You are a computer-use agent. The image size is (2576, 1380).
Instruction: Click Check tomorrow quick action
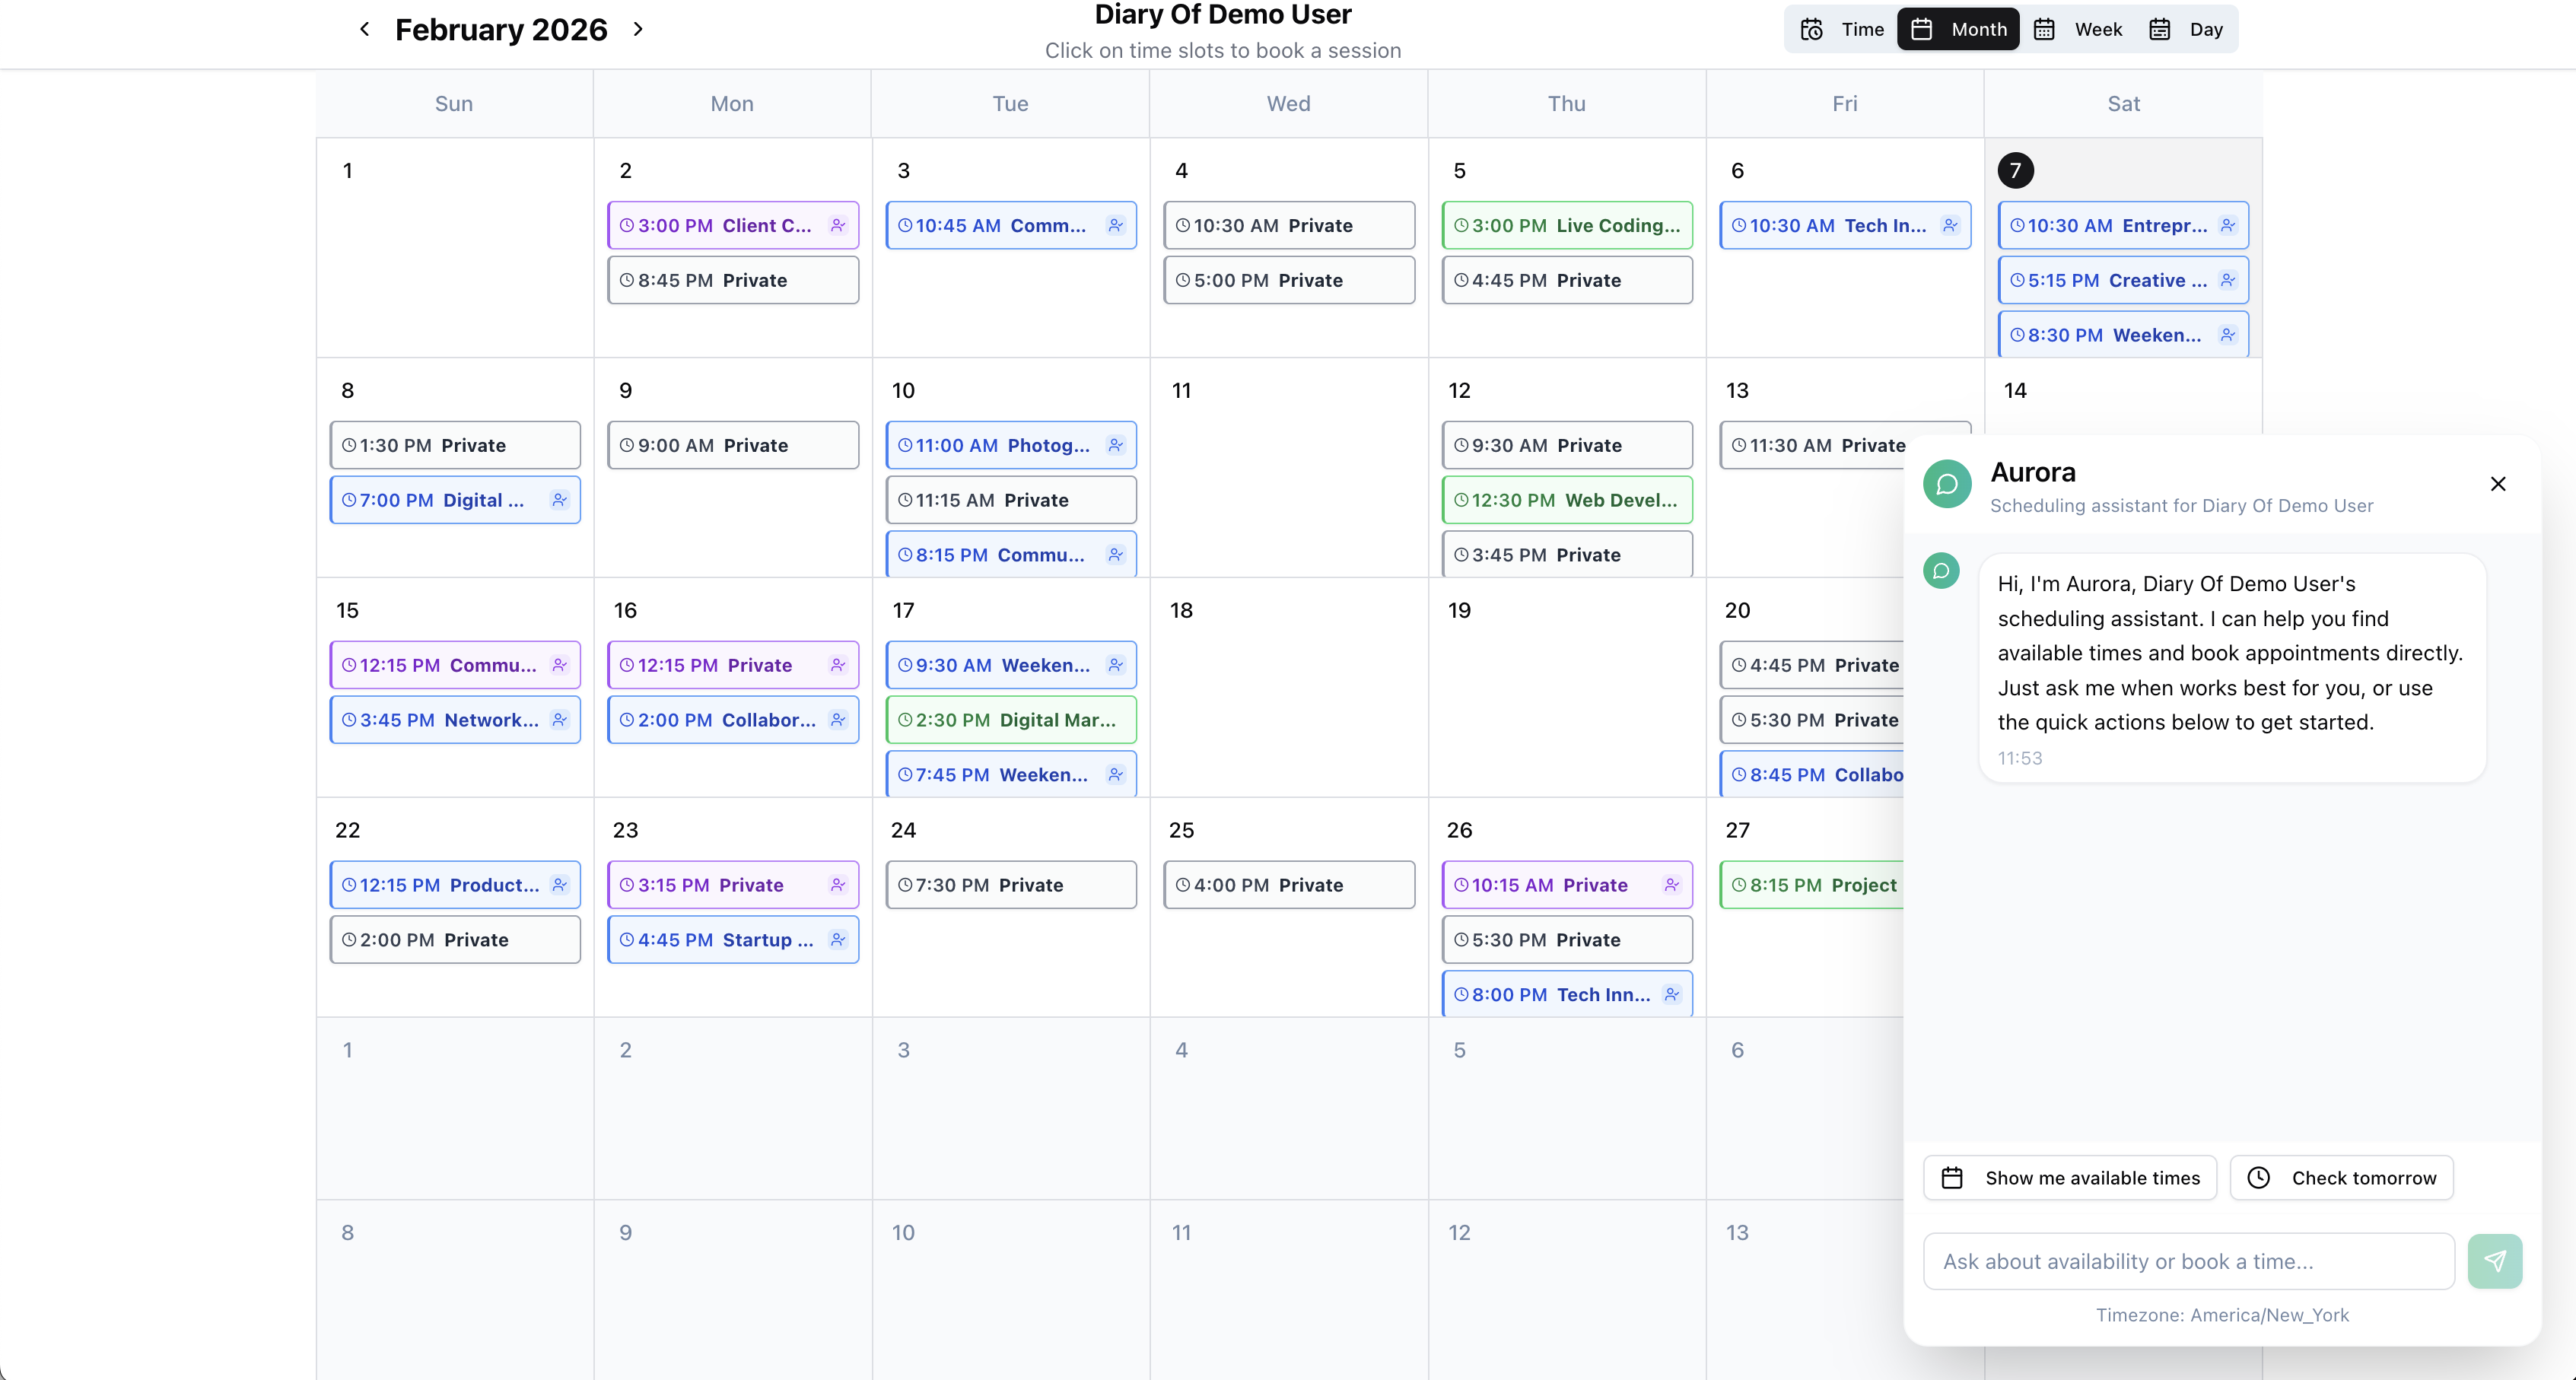tap(2341, 1177)
